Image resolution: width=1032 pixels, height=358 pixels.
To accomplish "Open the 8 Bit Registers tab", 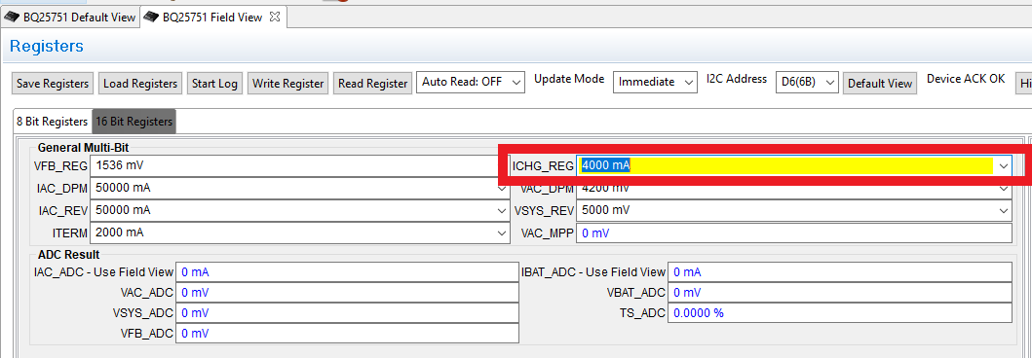I will coord(52,122).
